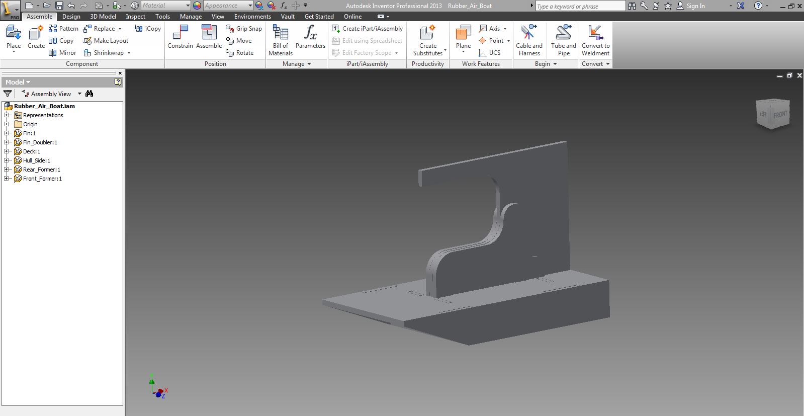Open the Assembly View dropdown arrow
Image resolution: width=804 pixels, height=416 pixels.
(79, 94)
